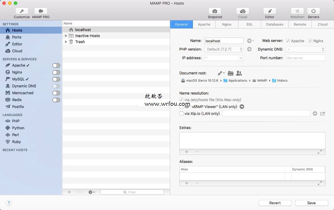
Task: Toggle the Redis switch
Action: coord(56,100)
